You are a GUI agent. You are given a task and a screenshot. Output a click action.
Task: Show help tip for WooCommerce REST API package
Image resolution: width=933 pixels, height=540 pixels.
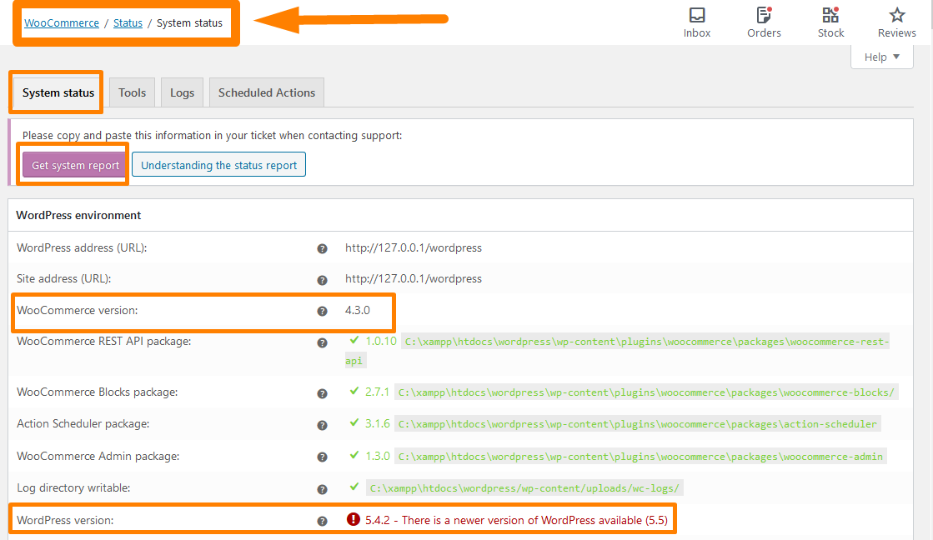(322, 342)
